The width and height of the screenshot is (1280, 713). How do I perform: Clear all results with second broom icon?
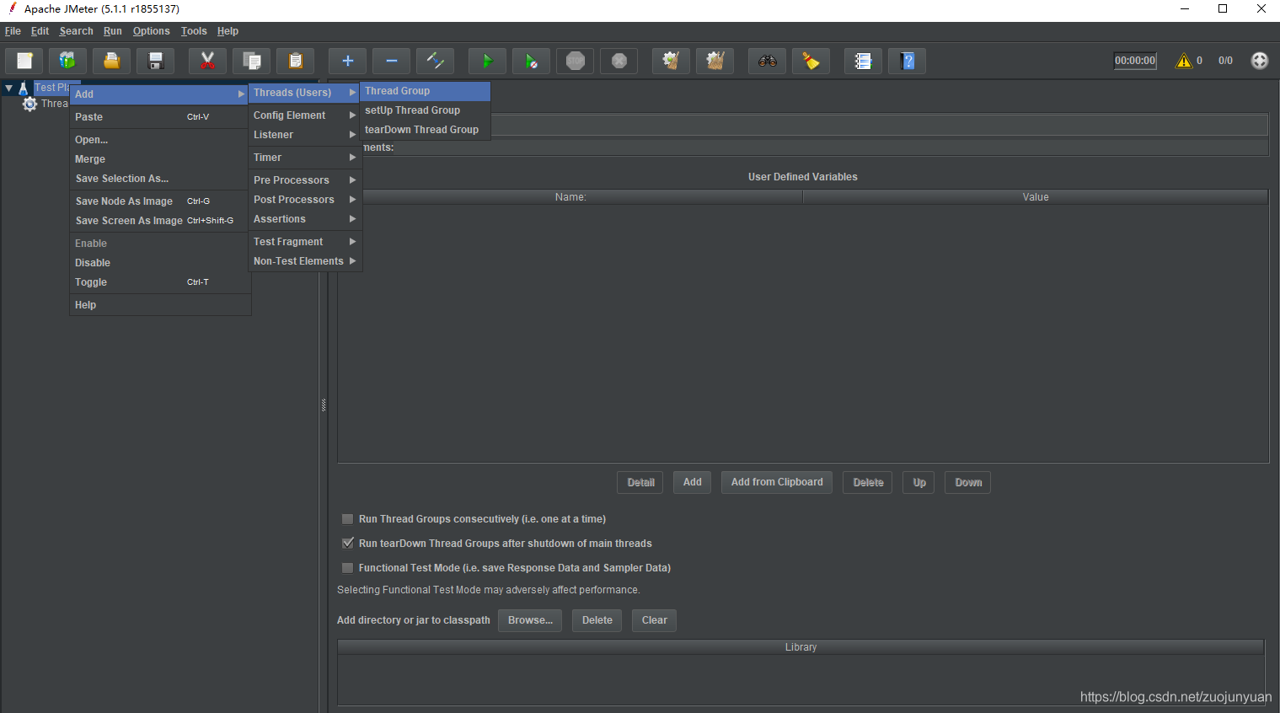point(715,61)
